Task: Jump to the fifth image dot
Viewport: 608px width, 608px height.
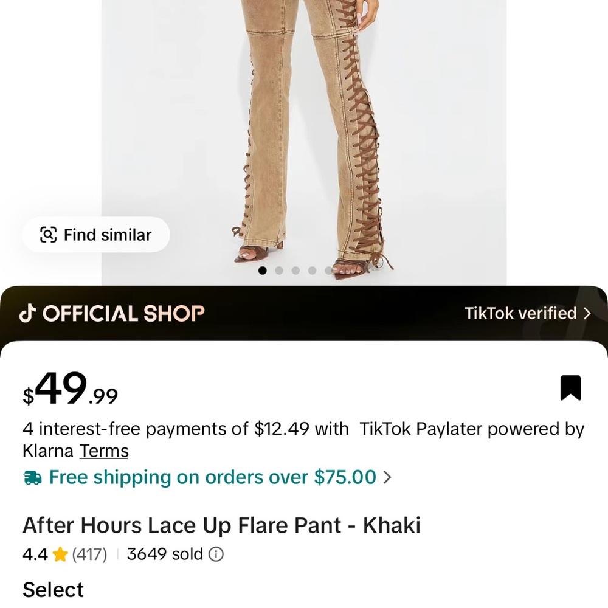Action: click(x=329, y=271)
